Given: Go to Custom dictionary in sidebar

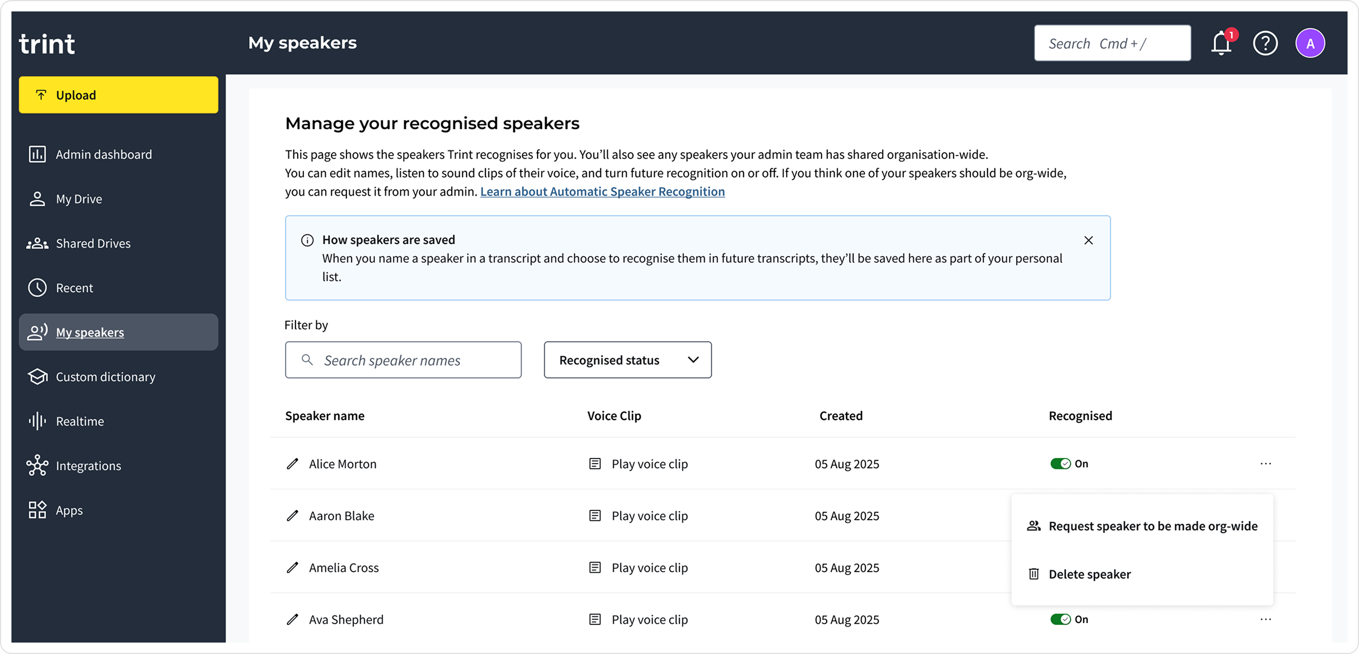Looking at the screenshot, I should 105,377.
